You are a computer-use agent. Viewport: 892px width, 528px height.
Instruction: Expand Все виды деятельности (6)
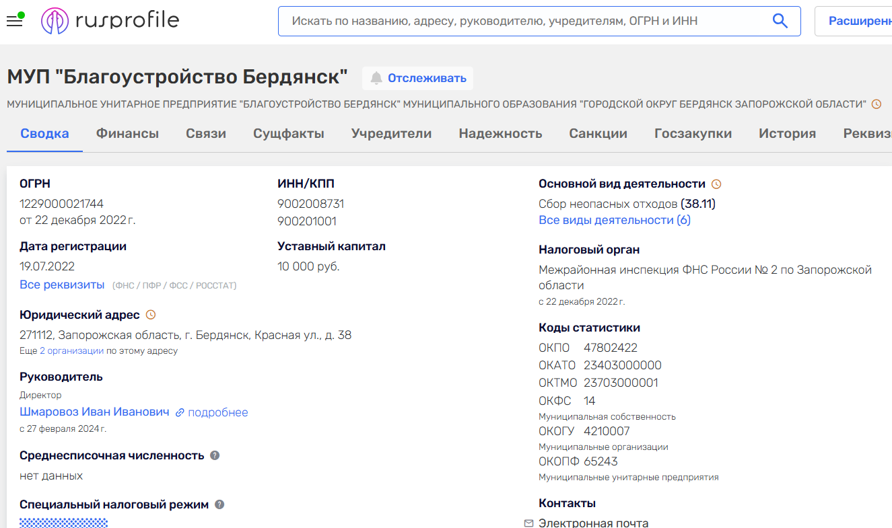614,220
